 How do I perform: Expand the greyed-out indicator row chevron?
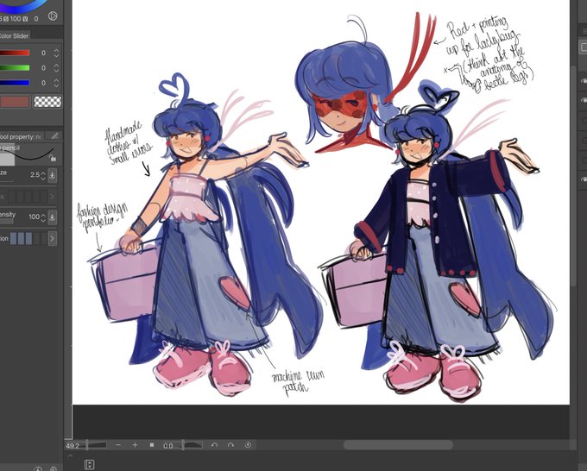click(52, 196)
